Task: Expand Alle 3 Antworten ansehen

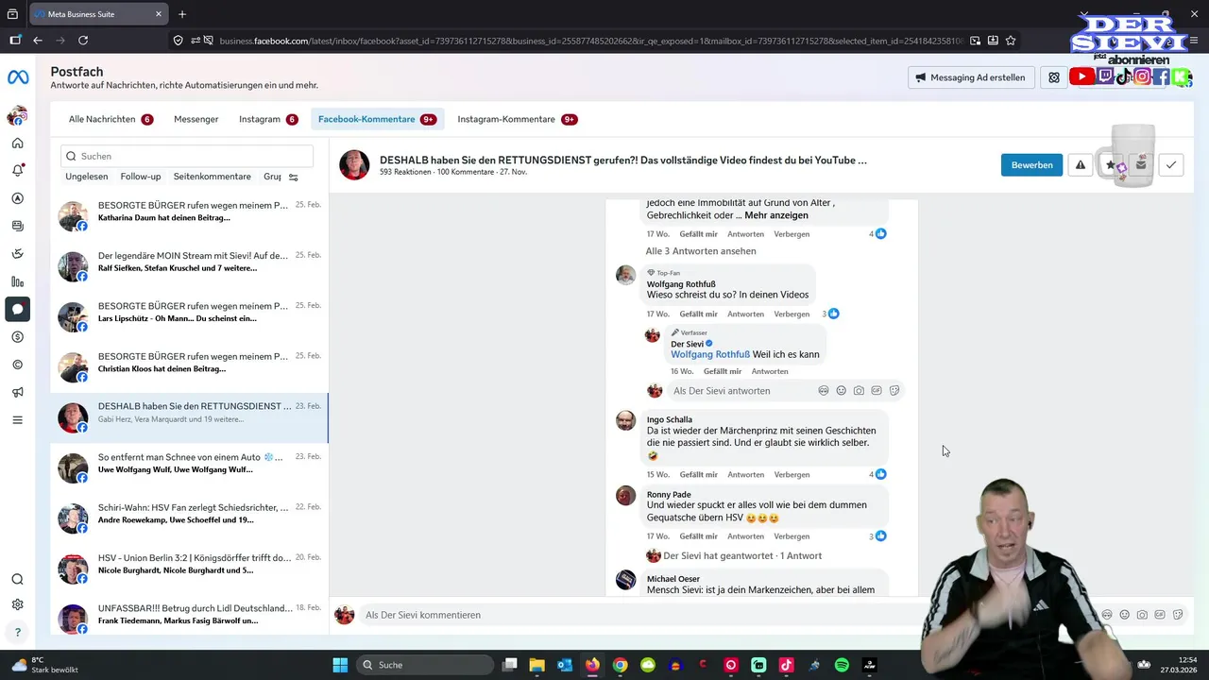Action: 701,251
